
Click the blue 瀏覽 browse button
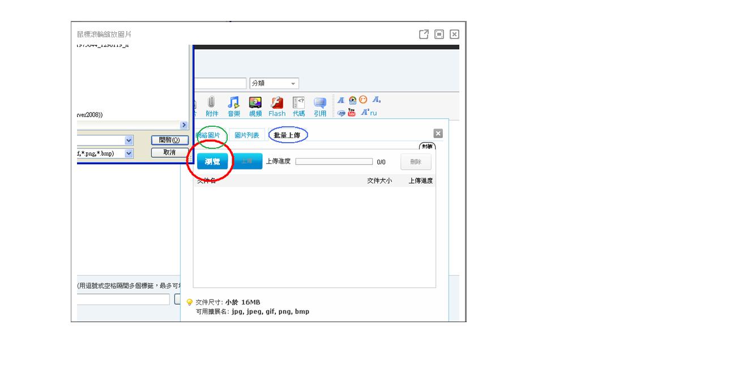click(x=212, y=162)
